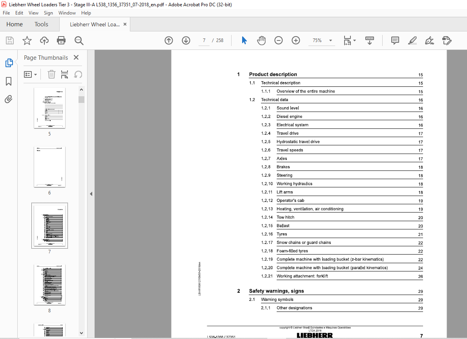Follow Technical data contents link
467x339 pixels.
click(x=274, y=100)
